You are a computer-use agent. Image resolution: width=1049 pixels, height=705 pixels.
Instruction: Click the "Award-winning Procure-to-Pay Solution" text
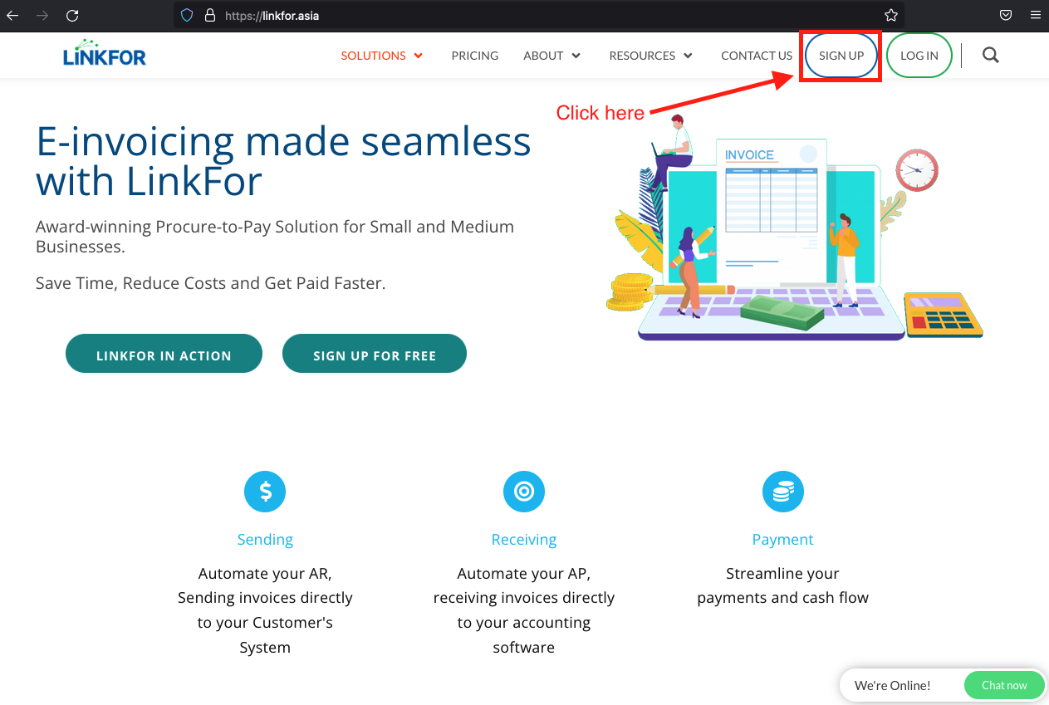click(x=275, y=237)
